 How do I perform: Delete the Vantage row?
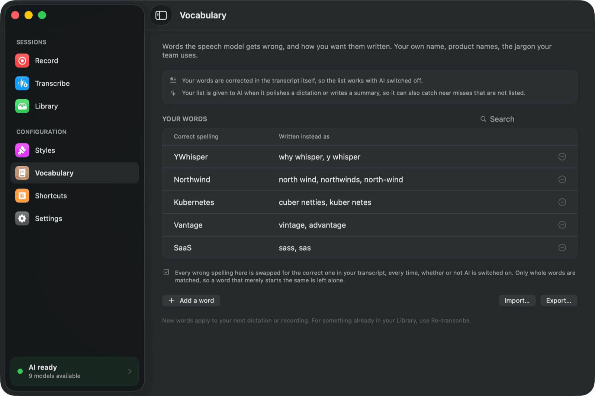click(x=562, y=225)
